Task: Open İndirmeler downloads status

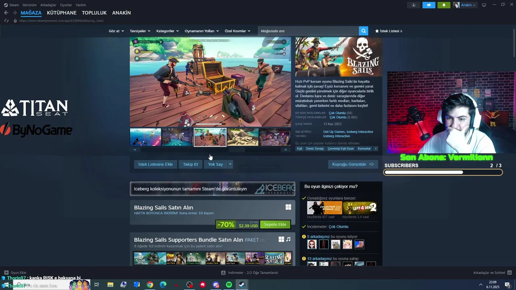Action: pyautogui.click(x=250, y=273)
